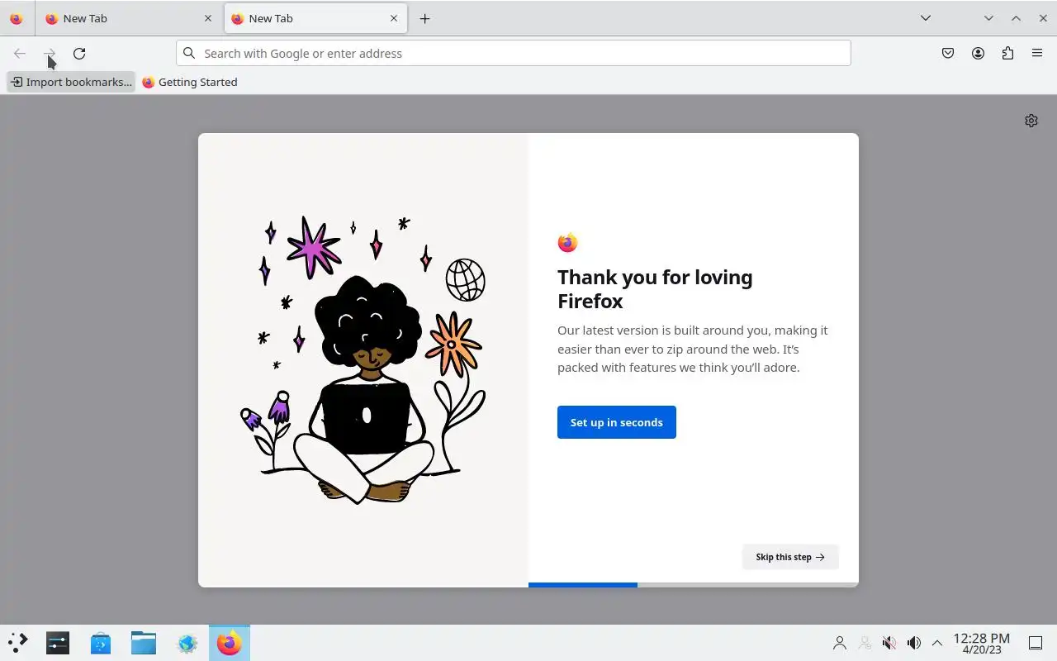Open the Extensions panel
Screen dimensions: 1057x661
pyautogui.click(x=1007, y=53)
